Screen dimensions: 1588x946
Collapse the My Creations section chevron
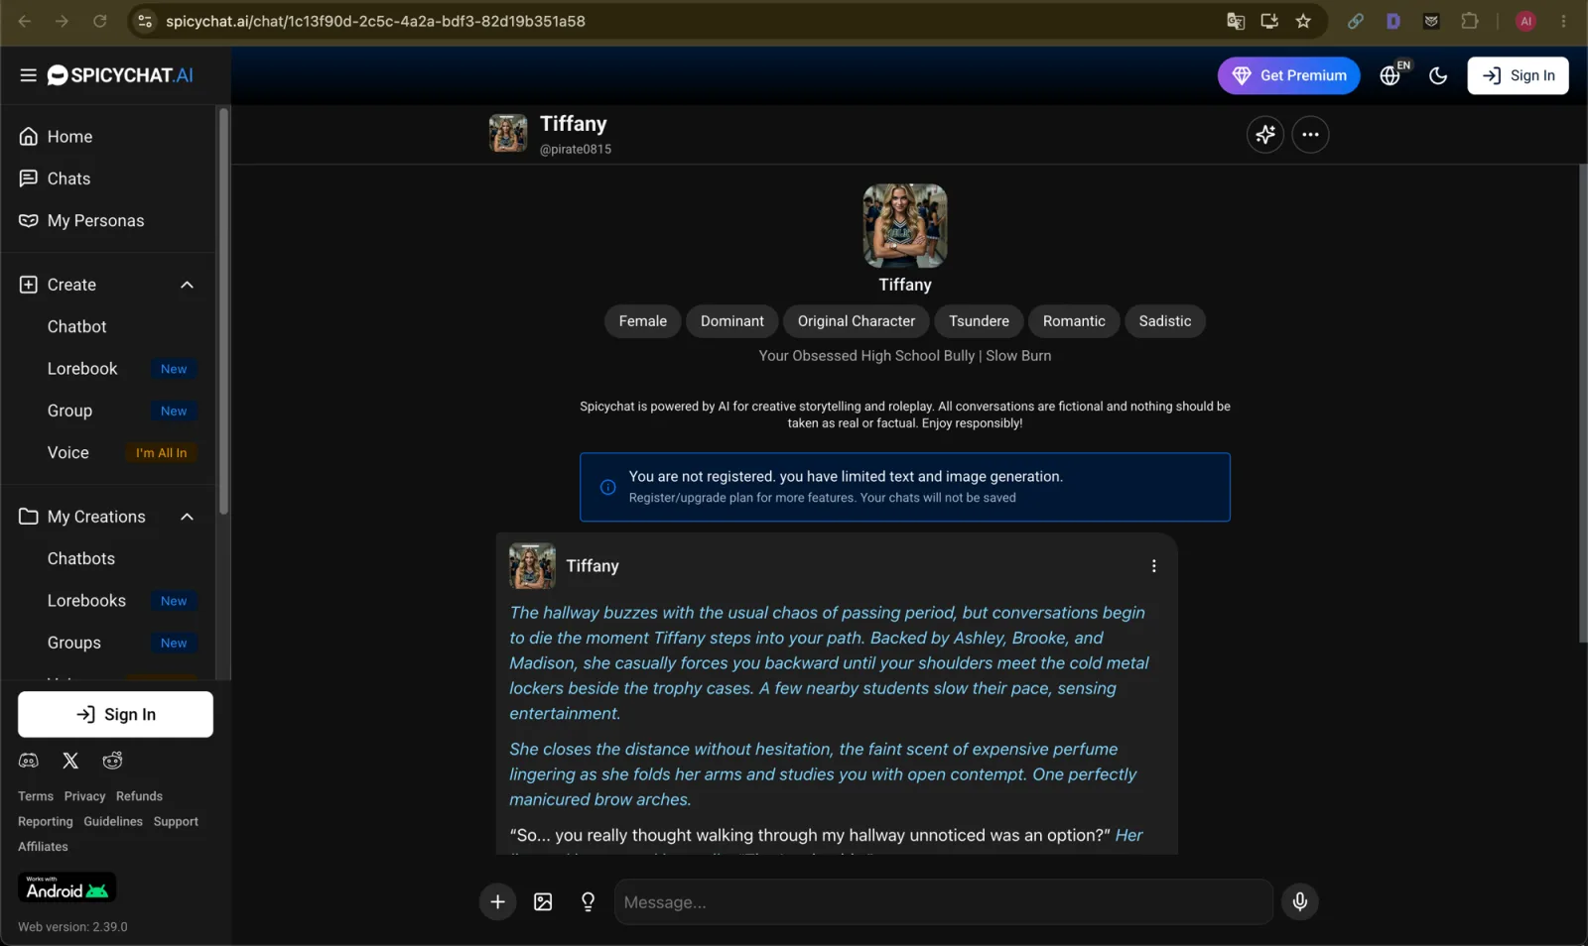[x=187, y=517]
